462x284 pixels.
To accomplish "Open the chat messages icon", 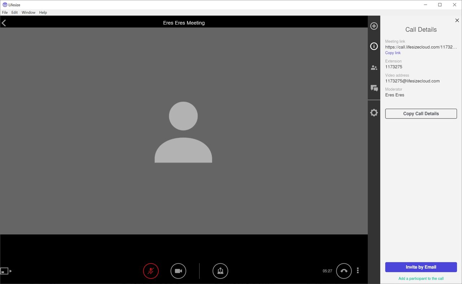I will [374, 88].
